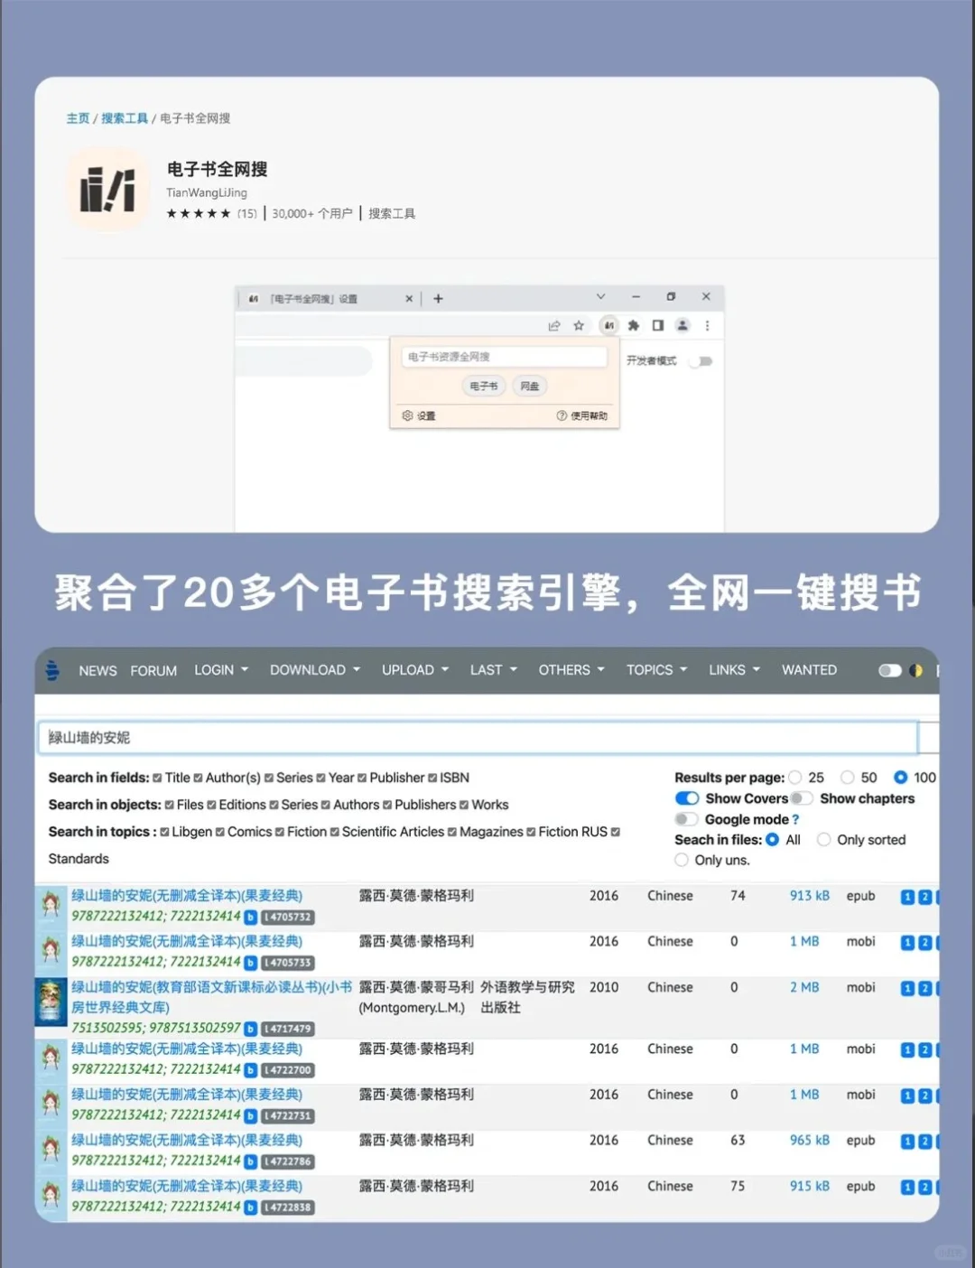
Task: Enable the Google mode toggle
Action: pos(687,819)
